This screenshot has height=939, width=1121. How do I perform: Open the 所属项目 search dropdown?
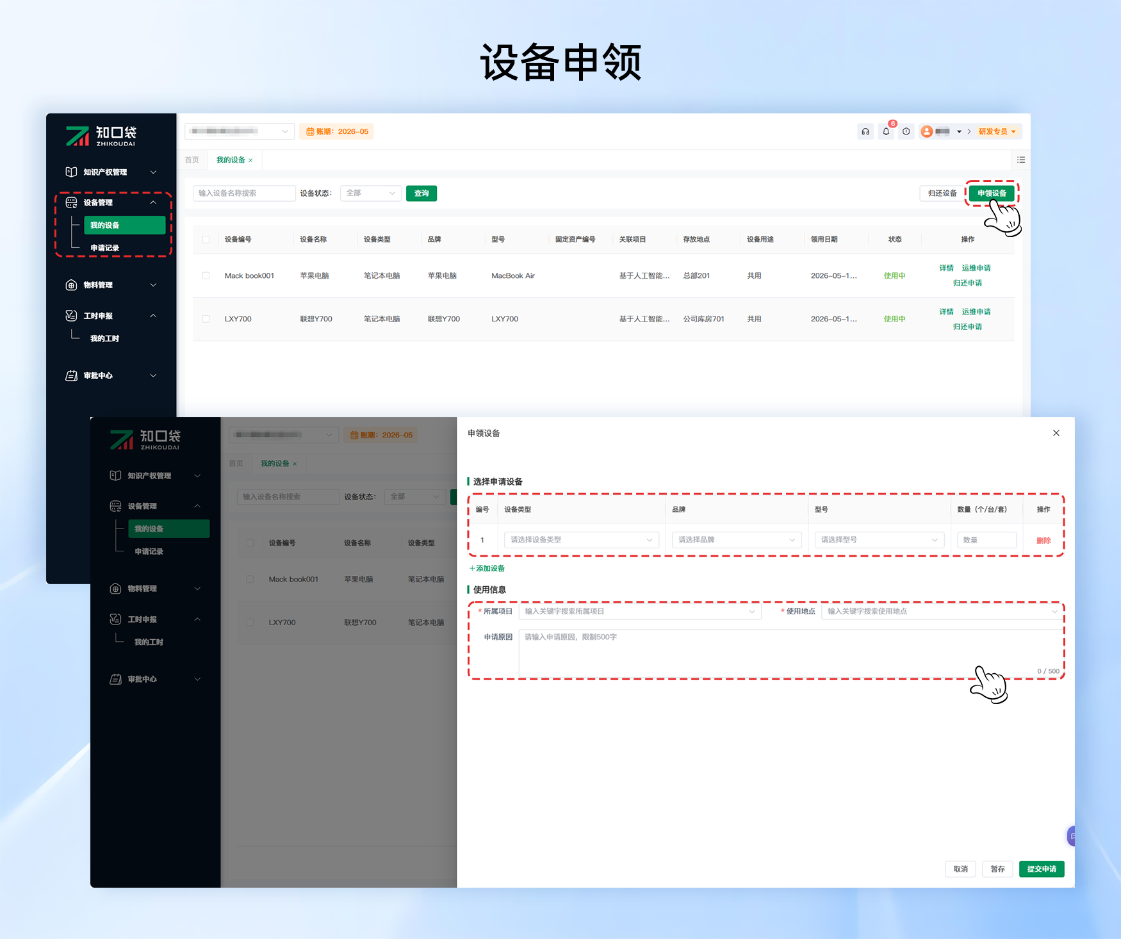point(640,611)
